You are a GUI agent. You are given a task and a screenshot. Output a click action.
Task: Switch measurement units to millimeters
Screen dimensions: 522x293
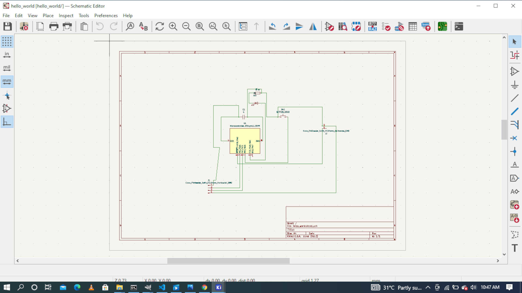tap(7, 81)
